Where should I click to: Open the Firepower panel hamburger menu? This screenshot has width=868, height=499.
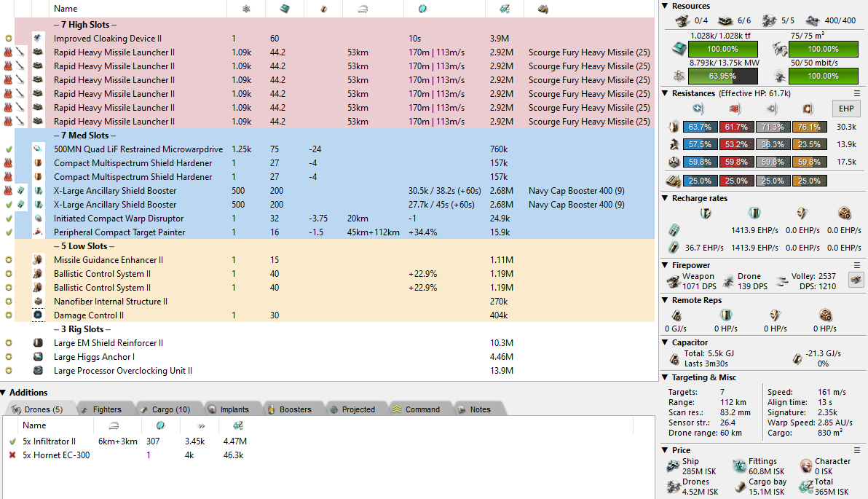coord(857,265)
